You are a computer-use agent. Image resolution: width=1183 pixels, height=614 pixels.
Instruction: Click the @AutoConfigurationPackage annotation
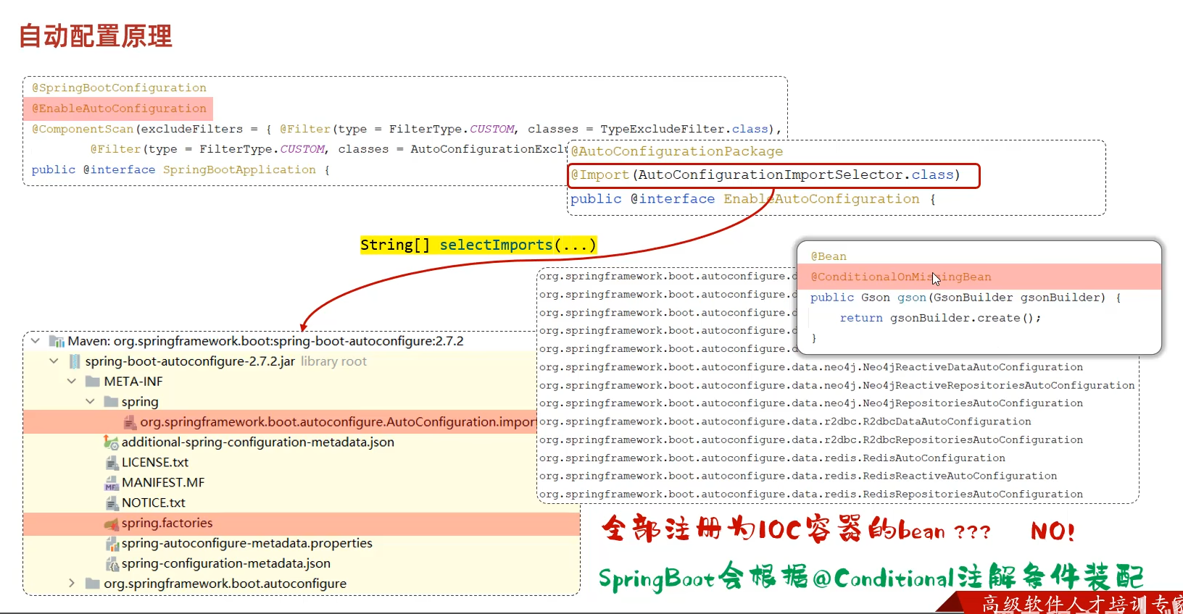pyautogui.click(x=677, y=151)
